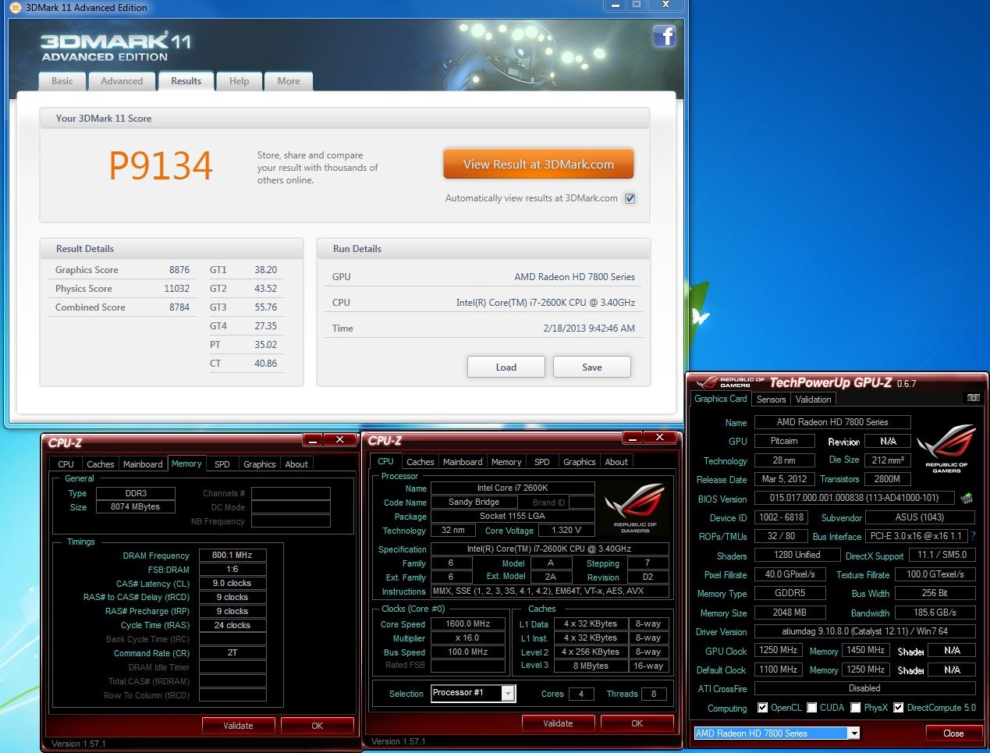The height and width of the screenshot is (753, 990).
Task: Click the ATI CrossFire Disabled field
Action: click(864, 689)
